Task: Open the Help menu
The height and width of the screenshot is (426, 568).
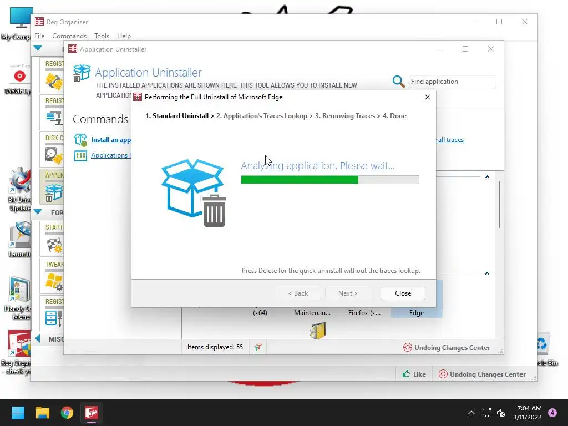Action: coord(124,36)
